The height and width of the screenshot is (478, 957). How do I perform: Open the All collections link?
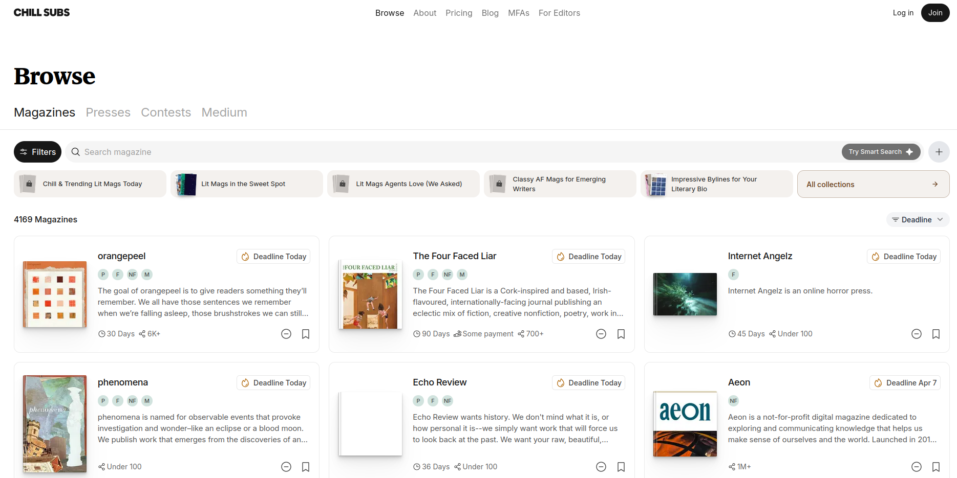point(873,184)
